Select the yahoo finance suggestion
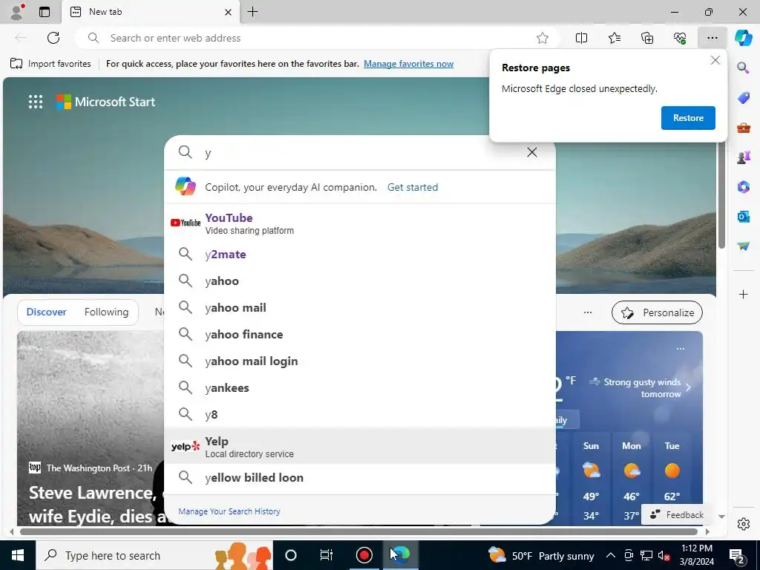 pyautogui.click(x=360, y=334)
